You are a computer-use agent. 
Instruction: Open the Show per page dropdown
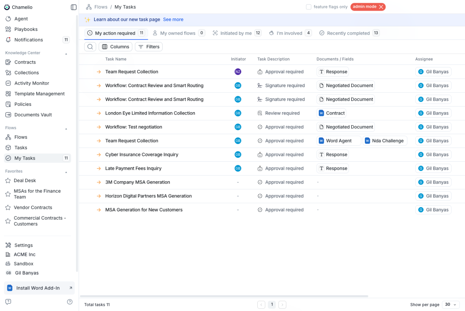pos(450,304)
